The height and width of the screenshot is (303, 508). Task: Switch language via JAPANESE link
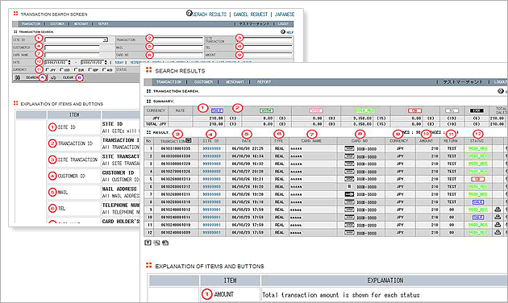tap(285, 15)
